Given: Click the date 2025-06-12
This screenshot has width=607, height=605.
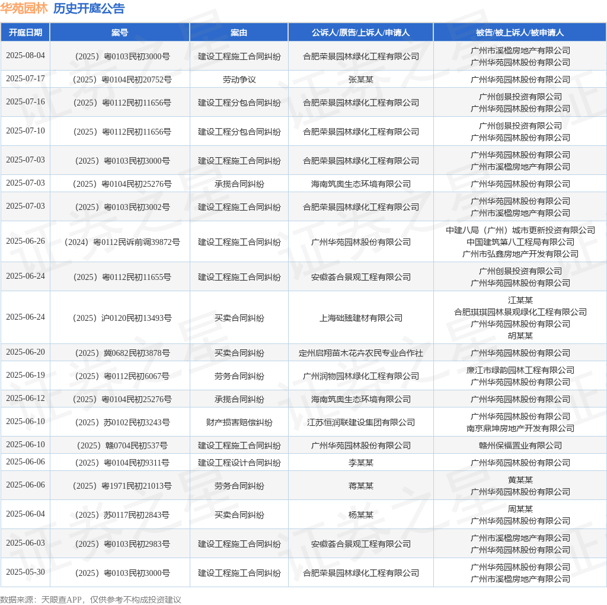Looking at the screenshot, I should [25, 399].
